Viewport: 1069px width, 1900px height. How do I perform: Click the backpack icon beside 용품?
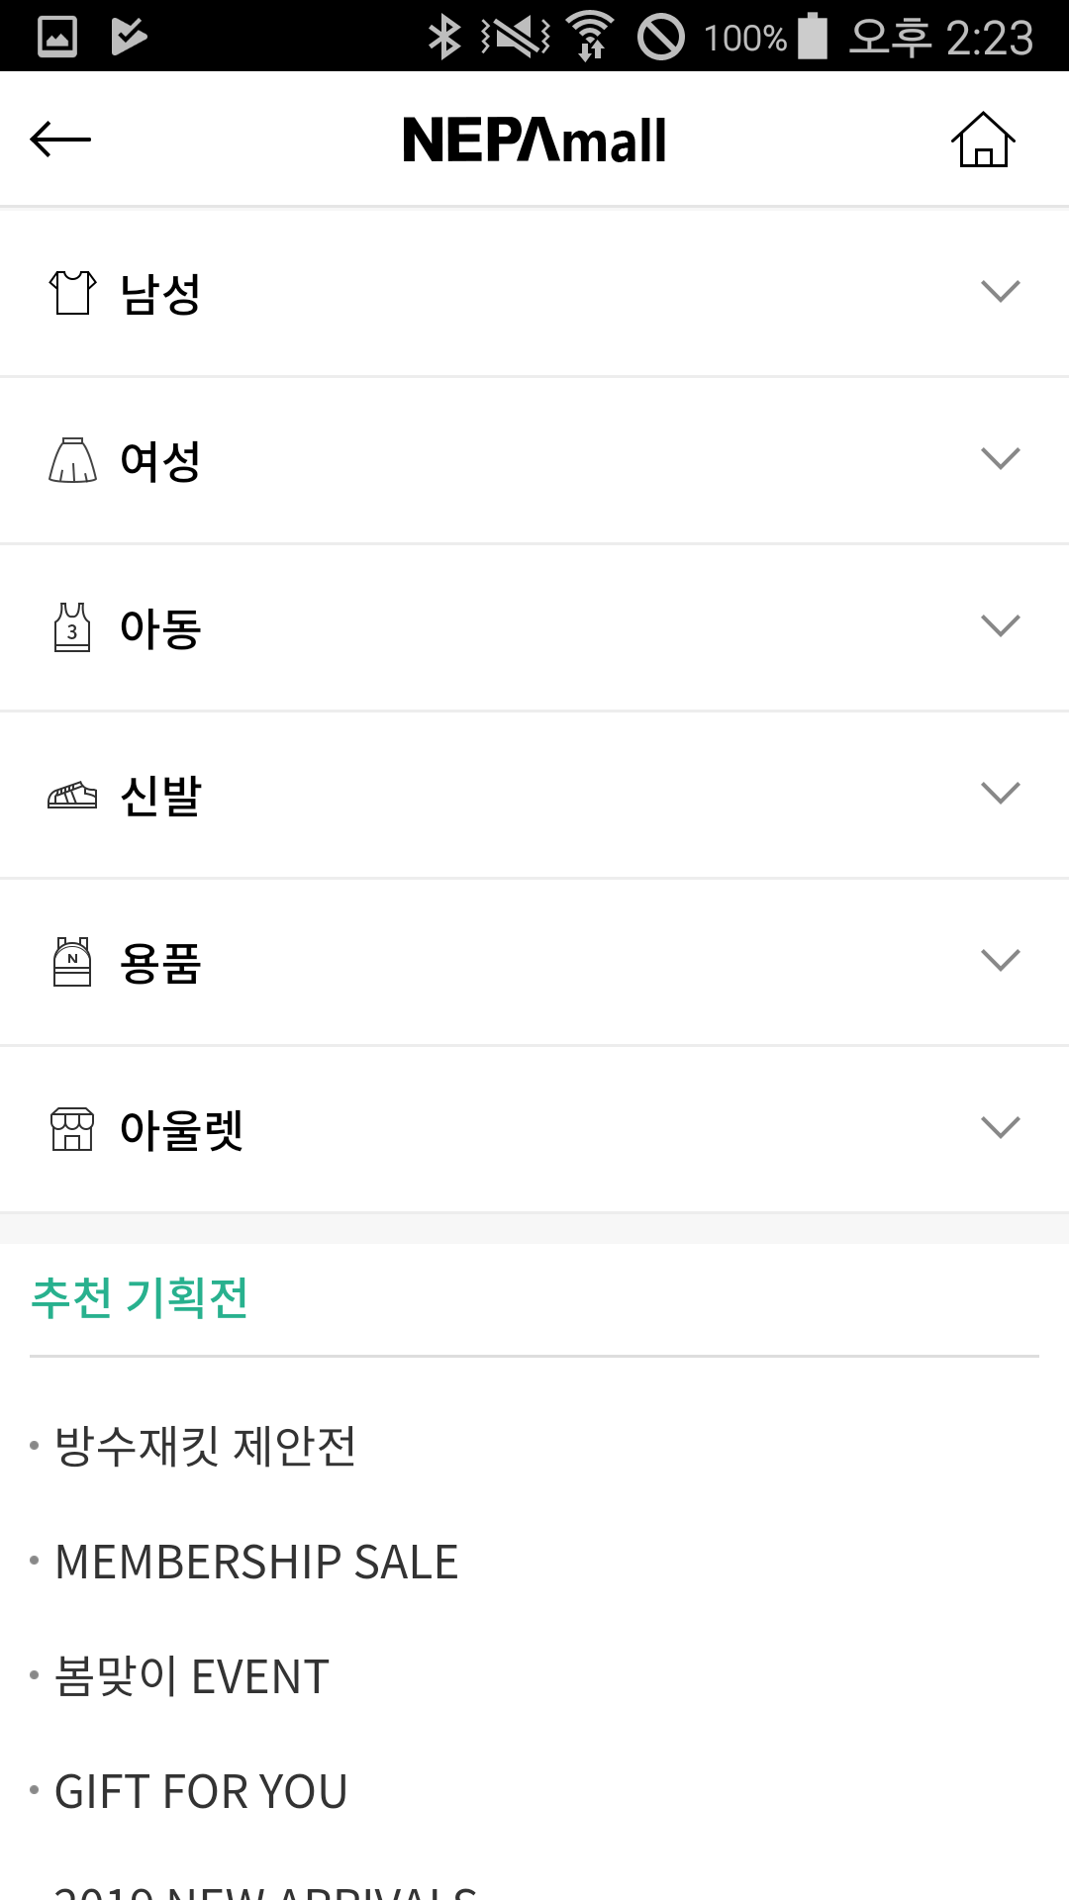[x=72, y=962]
